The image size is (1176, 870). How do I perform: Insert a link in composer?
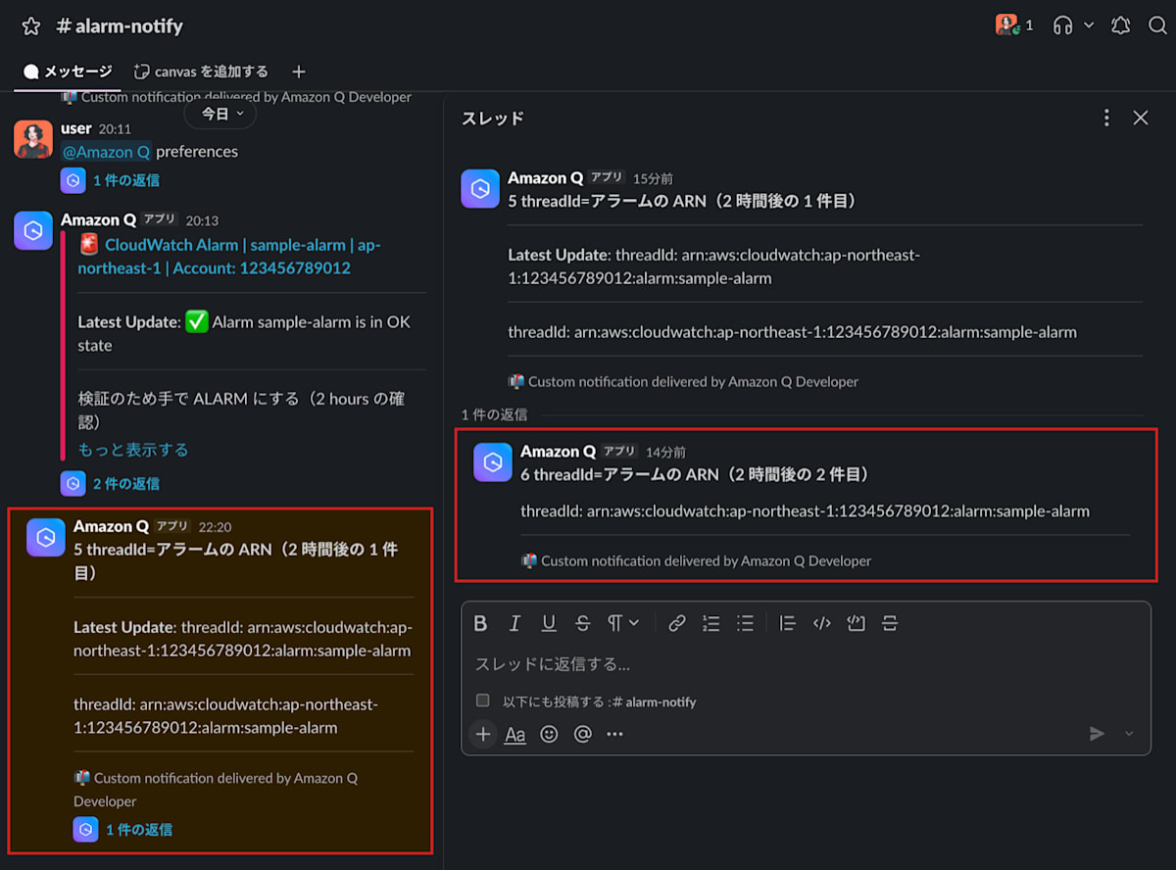(677, 623)
